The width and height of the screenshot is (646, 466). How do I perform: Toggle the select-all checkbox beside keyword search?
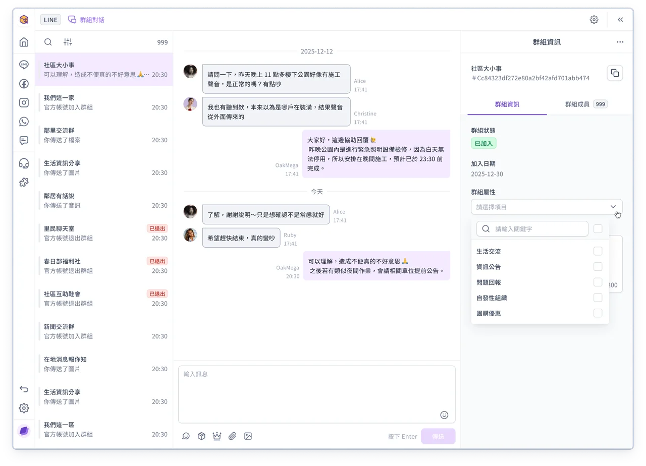(598, 229)
